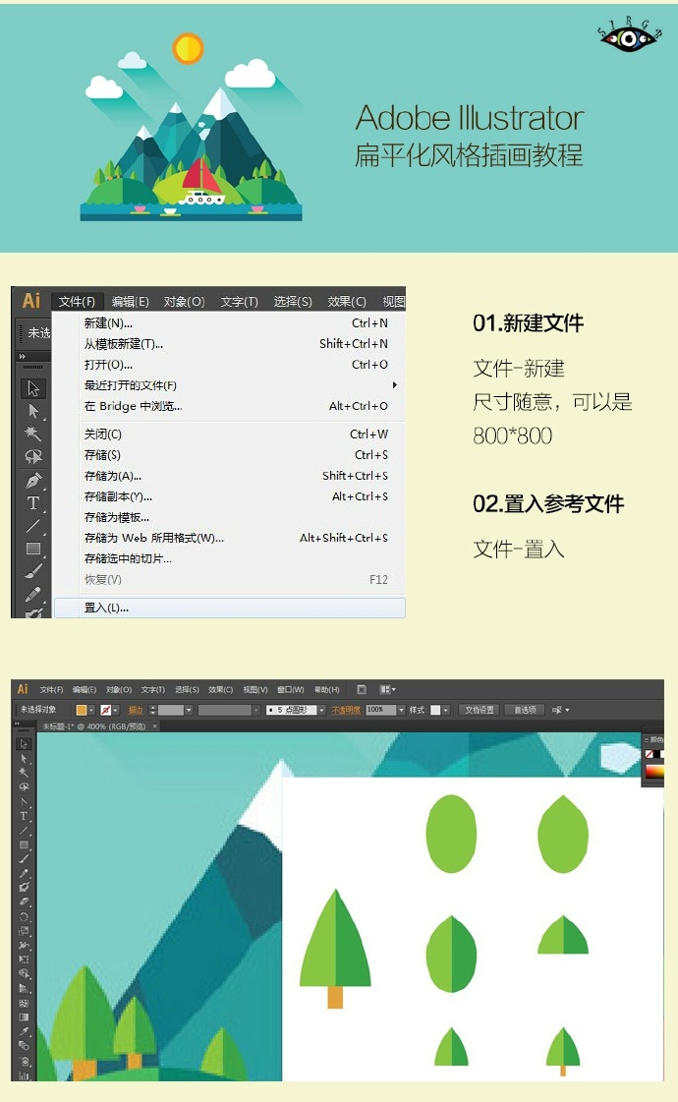
Task: Select the Eyedropper tool in lower screenshot
Action: coord(24,1031)
